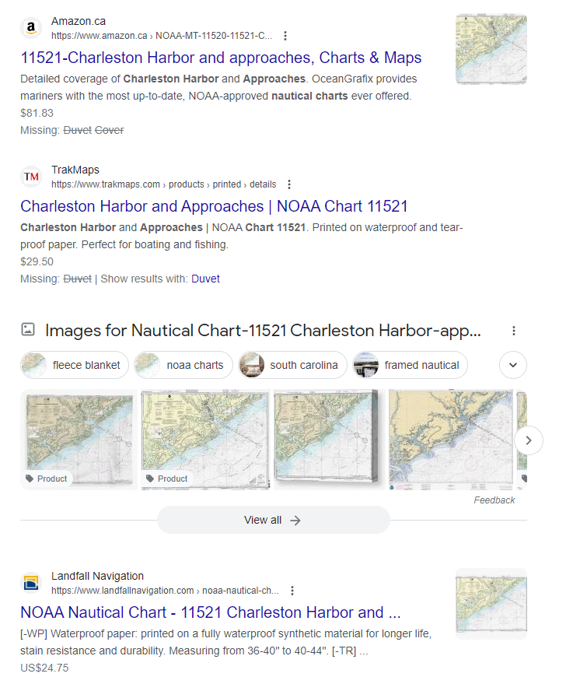This screenshot has height=684, width=580.
Task: Open the Images section more options menu
Action: point(514,331)
